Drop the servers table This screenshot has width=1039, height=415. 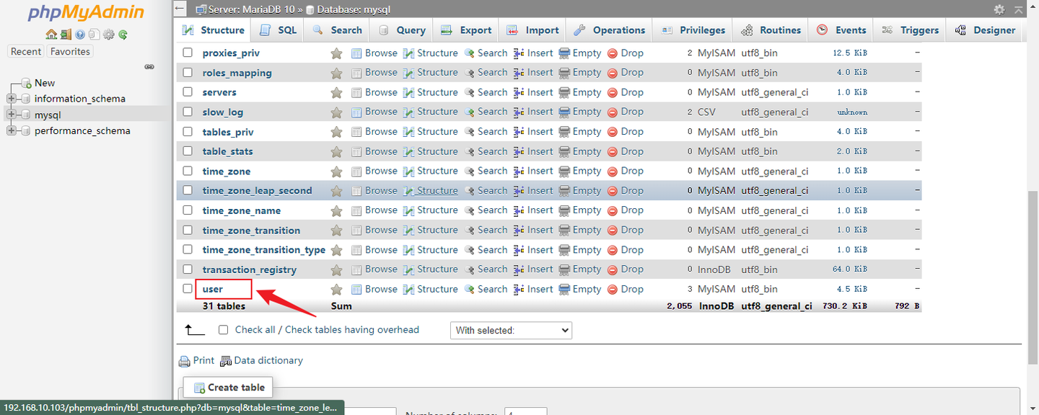[x=632, y=92]
